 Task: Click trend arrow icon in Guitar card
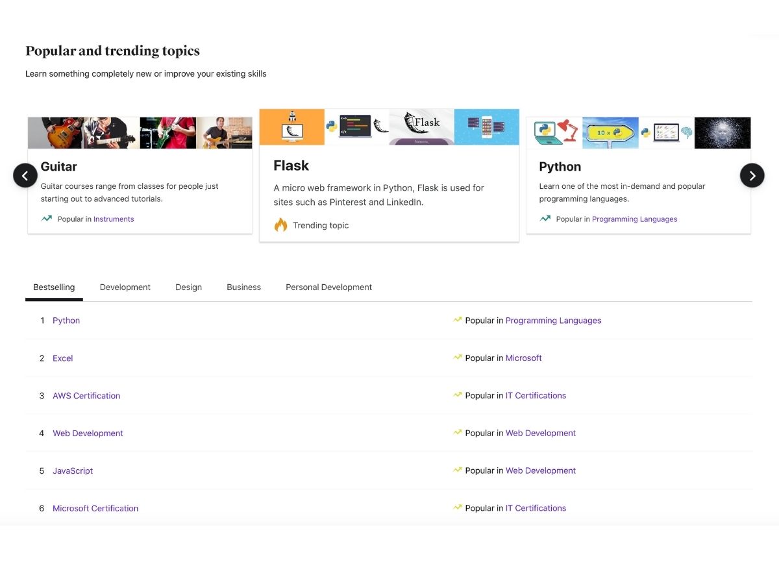[x=47, y=219]
